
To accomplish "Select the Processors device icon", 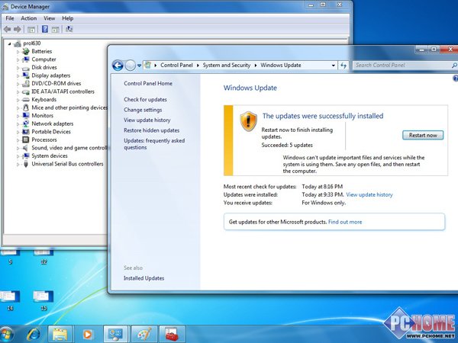I will [26, 139].
